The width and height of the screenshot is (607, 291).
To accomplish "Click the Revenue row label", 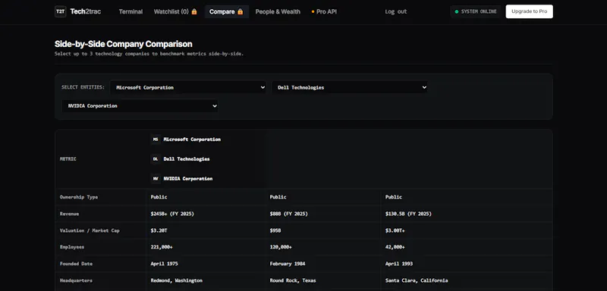I will click(x=69, y=214).
